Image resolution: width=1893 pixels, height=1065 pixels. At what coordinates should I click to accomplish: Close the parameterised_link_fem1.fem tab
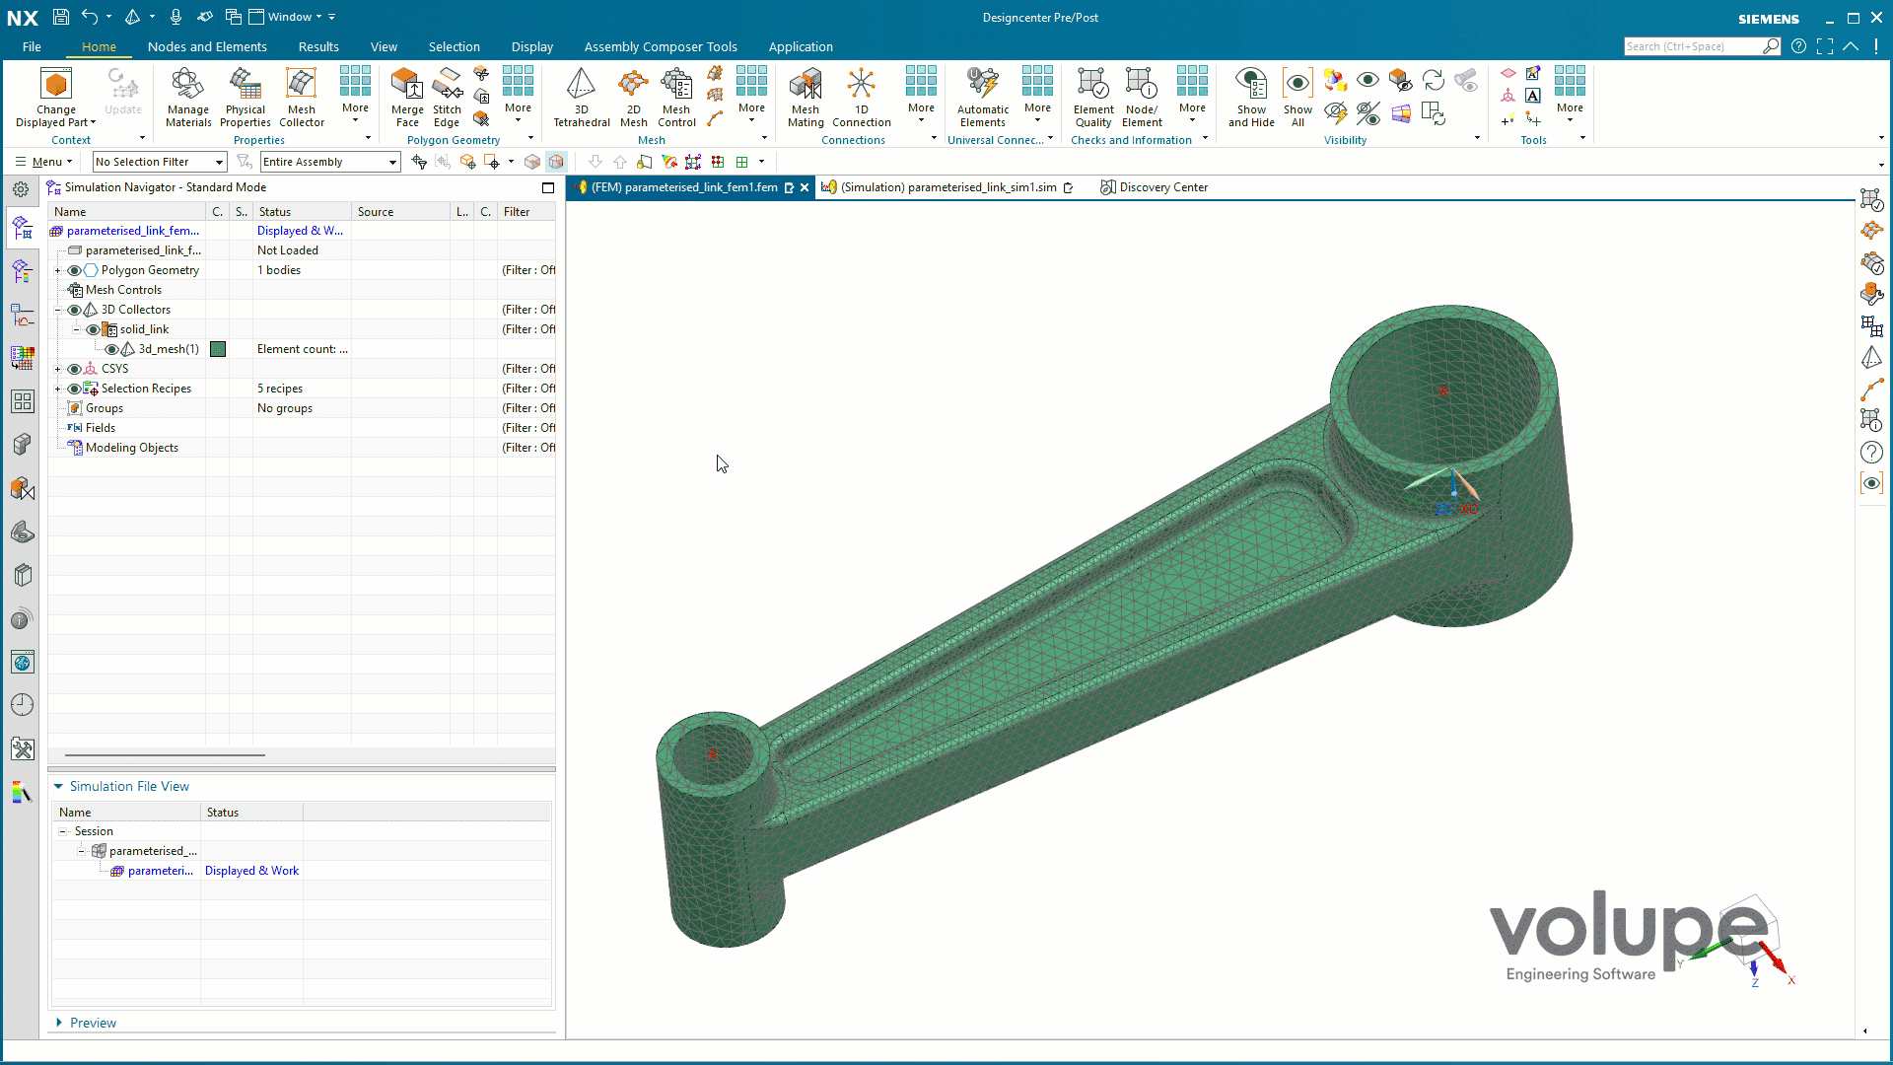point(805,187)
